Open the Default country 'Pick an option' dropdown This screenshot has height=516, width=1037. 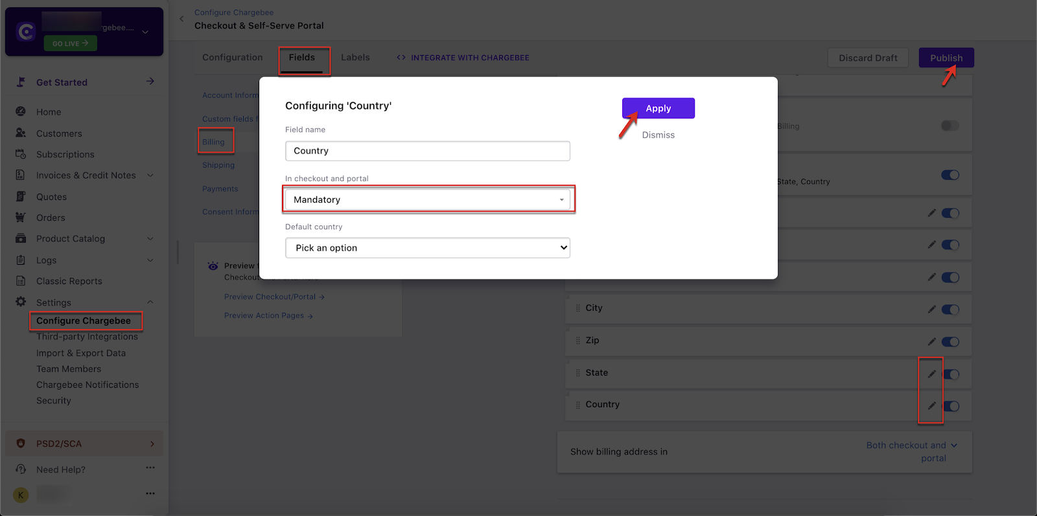click(428, 248)
